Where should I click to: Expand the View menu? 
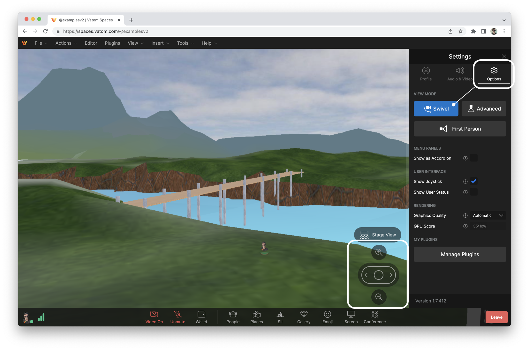tap(136, 43)
